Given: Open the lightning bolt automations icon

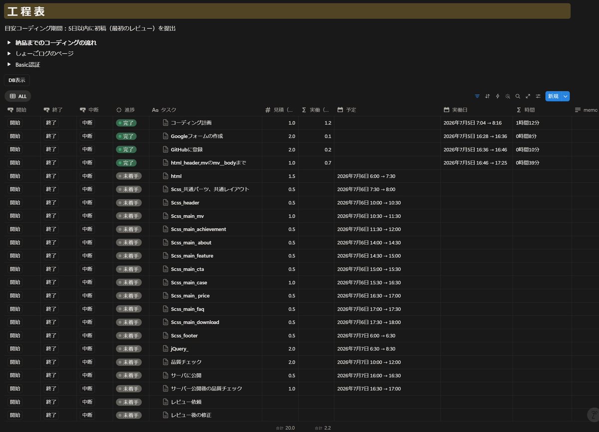Looking at the screenshot, I should click(x=498, y=96).
